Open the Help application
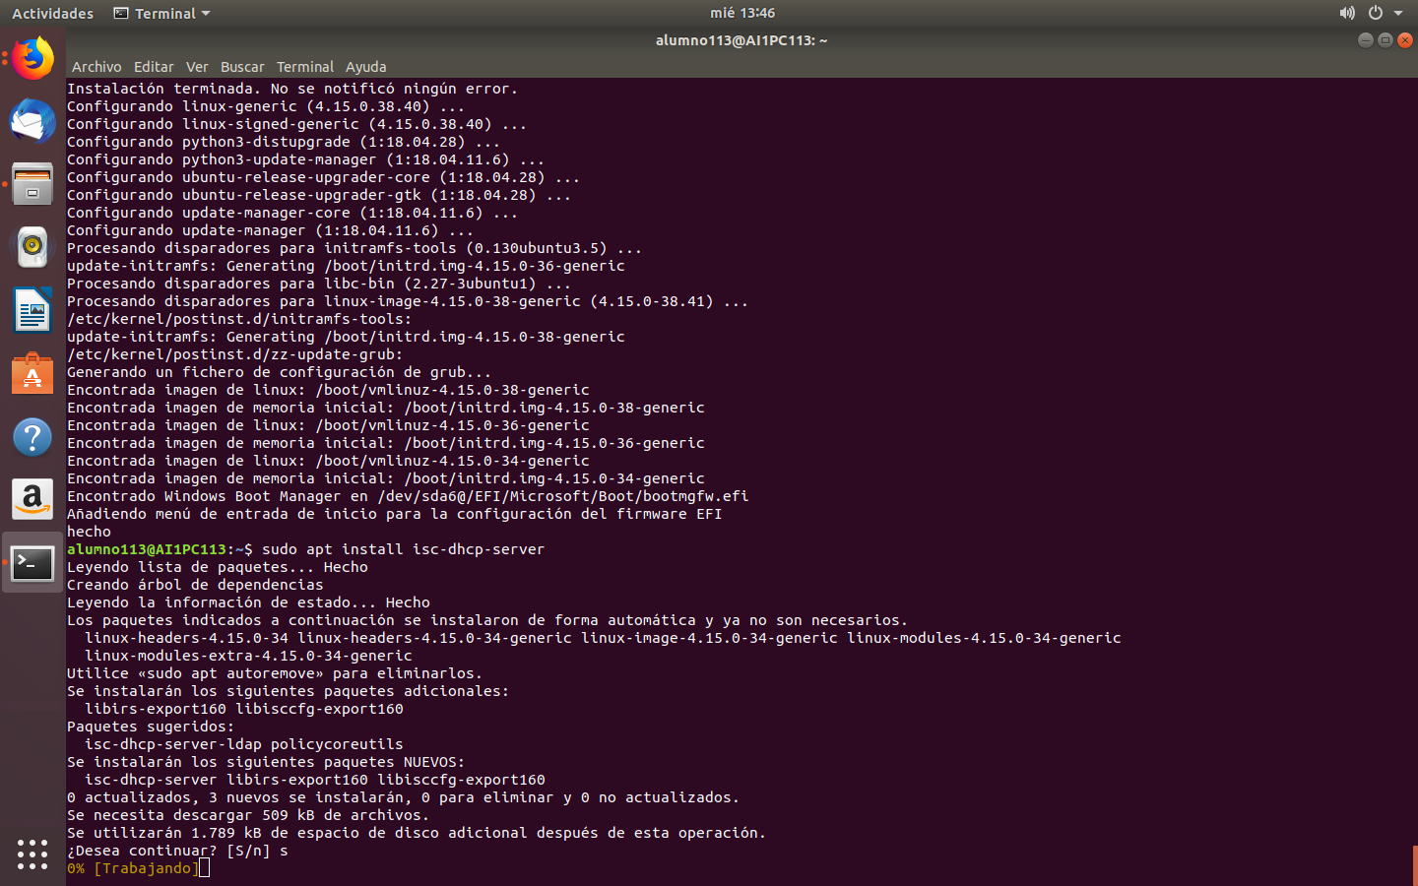This screenshot has width=1418, height=886. (32, 436)
